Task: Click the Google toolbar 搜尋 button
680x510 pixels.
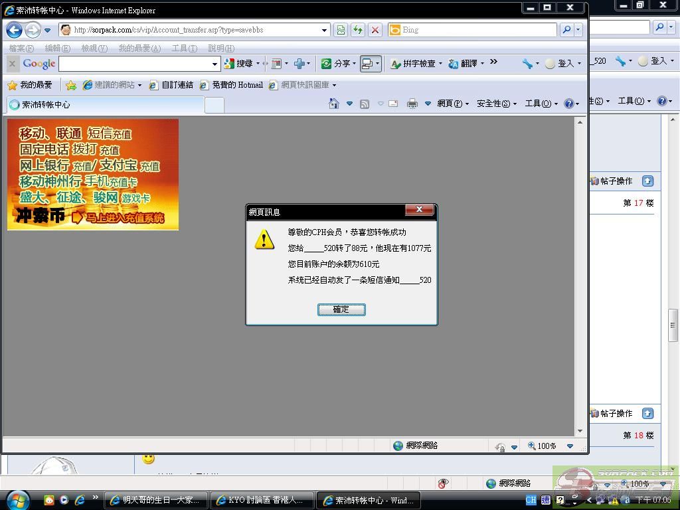Action: tap(239, 64)
